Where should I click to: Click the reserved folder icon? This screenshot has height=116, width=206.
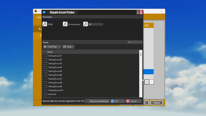(x=45, y=94)
